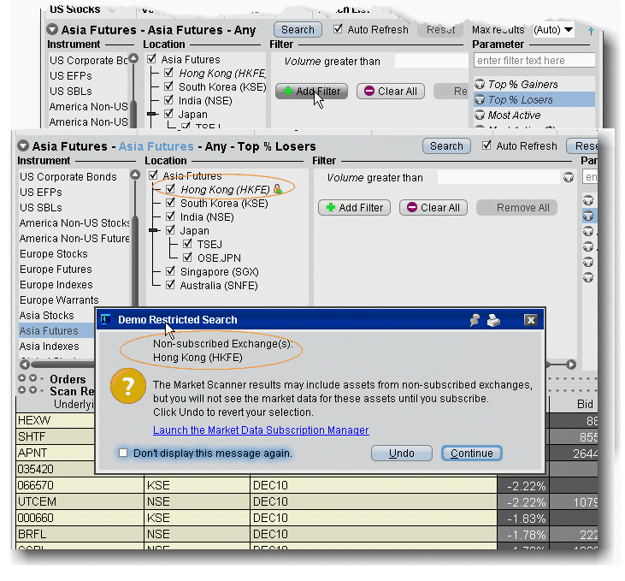Close the Demo Restricted Search dialog
625x581 pixels.
530,320
